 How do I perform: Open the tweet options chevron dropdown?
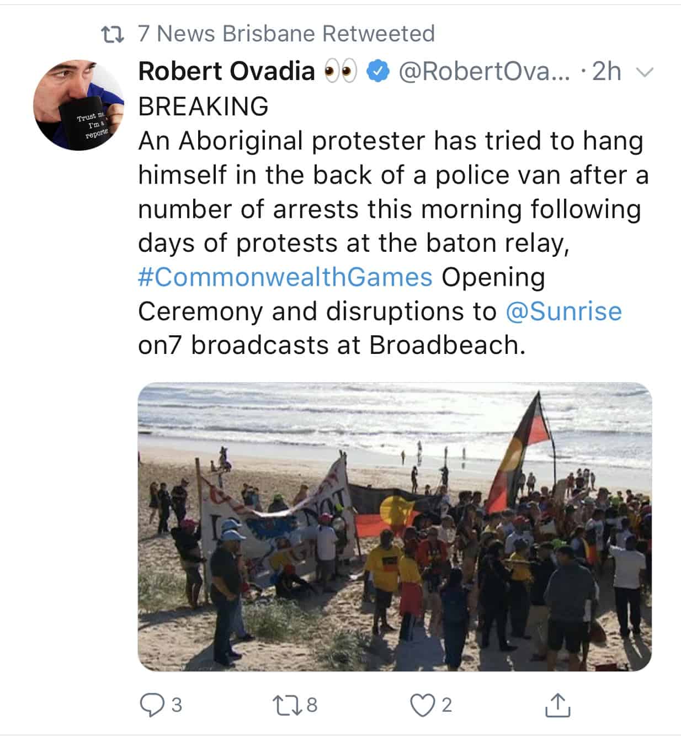644,72
